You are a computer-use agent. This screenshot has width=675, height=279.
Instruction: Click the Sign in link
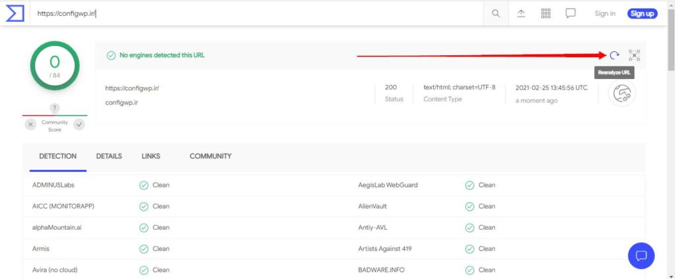point(605,13)
